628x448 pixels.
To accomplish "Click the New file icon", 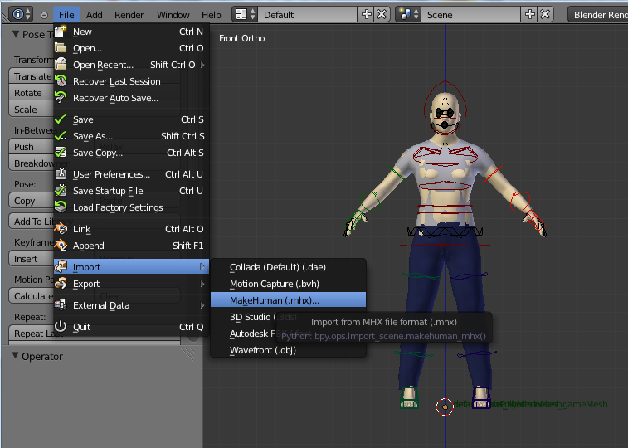I will 61,32.
